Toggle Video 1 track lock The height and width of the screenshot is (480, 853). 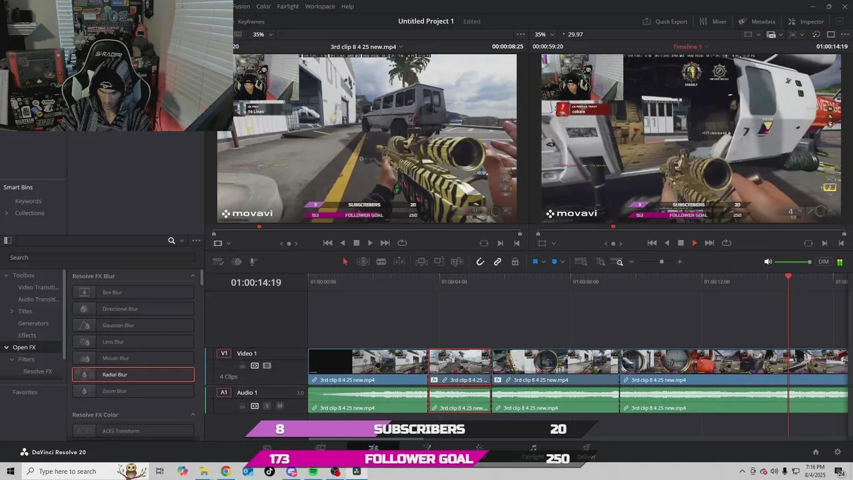click(x=243, y=366)
